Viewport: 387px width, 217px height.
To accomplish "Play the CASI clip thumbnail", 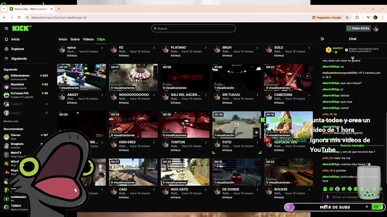I will [x=133, y=172].
